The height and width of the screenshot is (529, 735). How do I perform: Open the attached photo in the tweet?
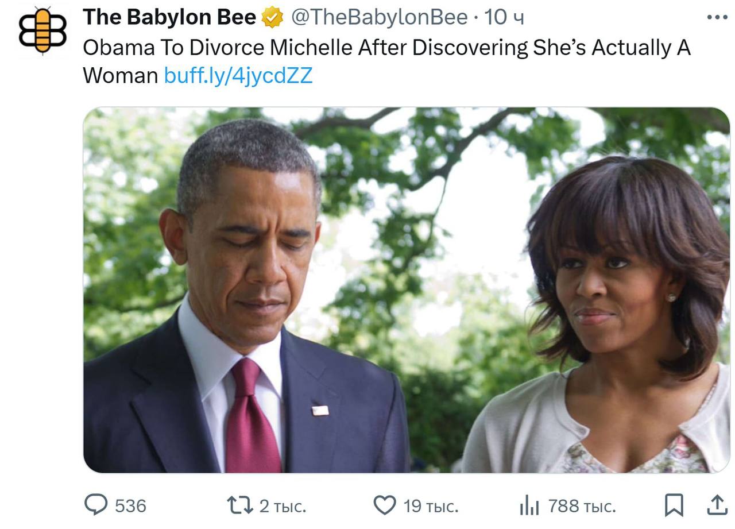pyautogui.click(x=406, y=290)
